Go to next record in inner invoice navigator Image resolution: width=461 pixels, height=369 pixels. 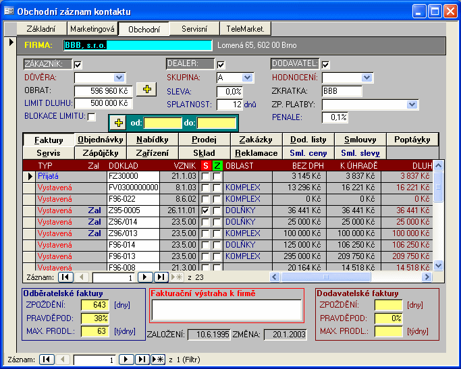click(x=145, y=277)
